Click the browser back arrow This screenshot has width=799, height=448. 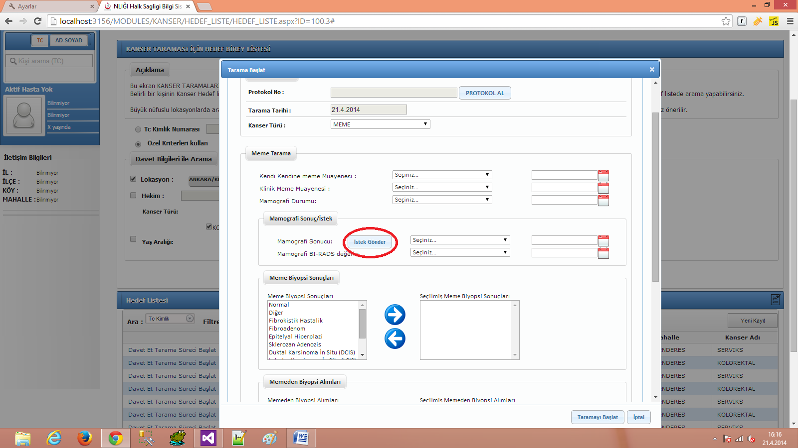coord(8,21)
